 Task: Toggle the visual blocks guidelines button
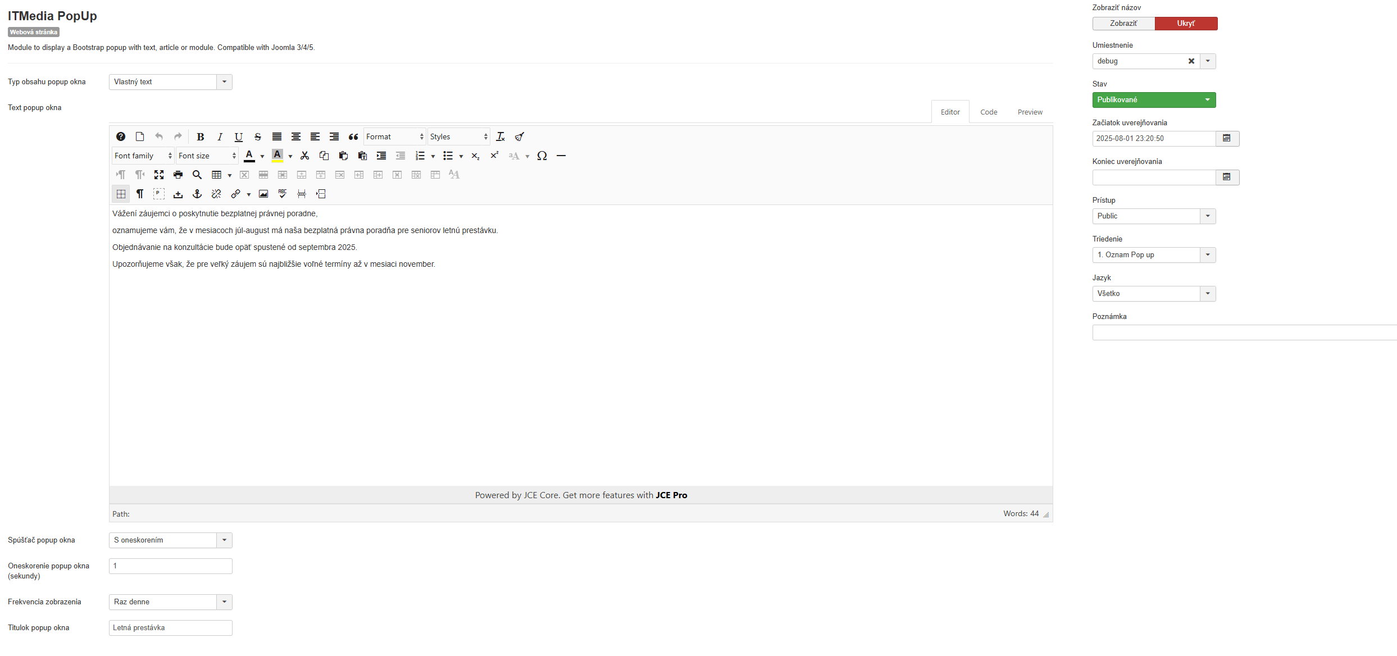pyautogui.click(x=121, y=194)
